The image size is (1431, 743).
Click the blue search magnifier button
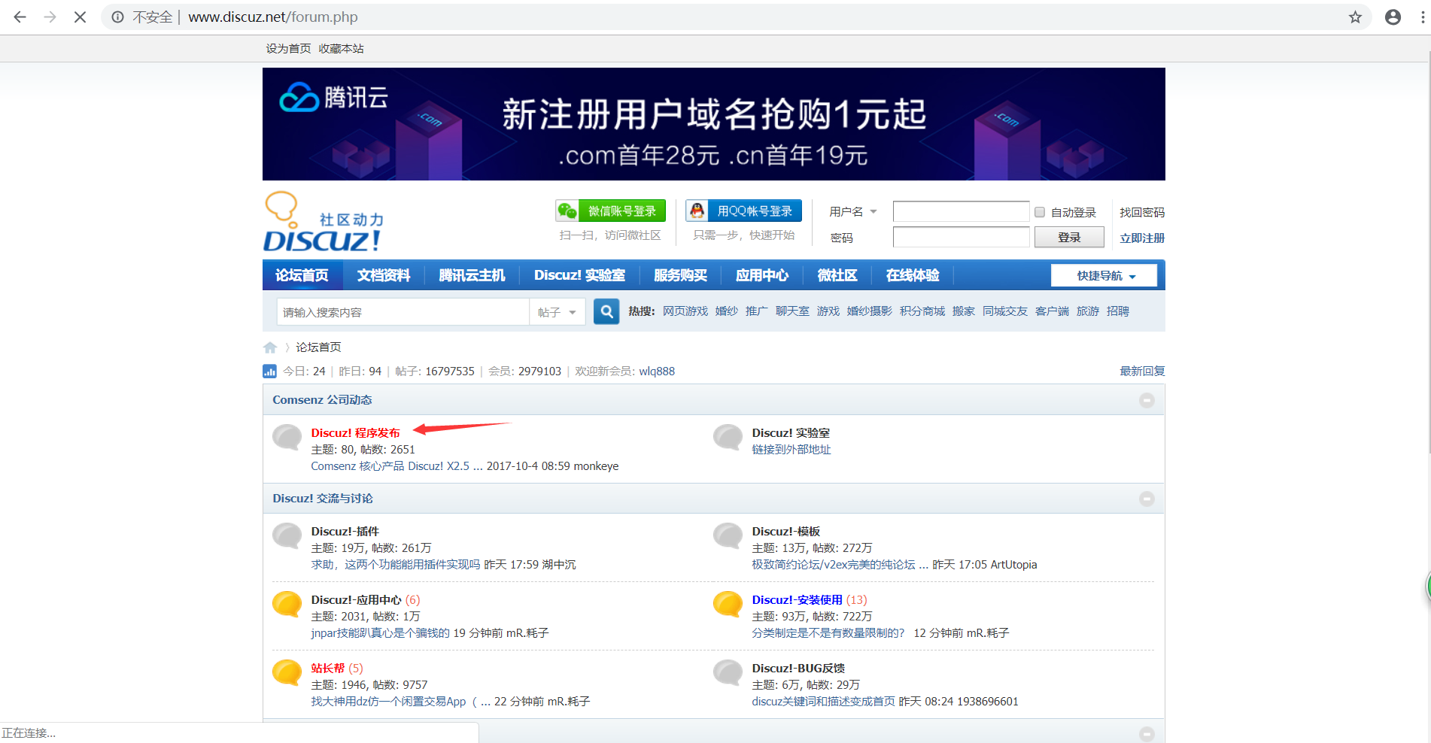(x=606, y=311)
